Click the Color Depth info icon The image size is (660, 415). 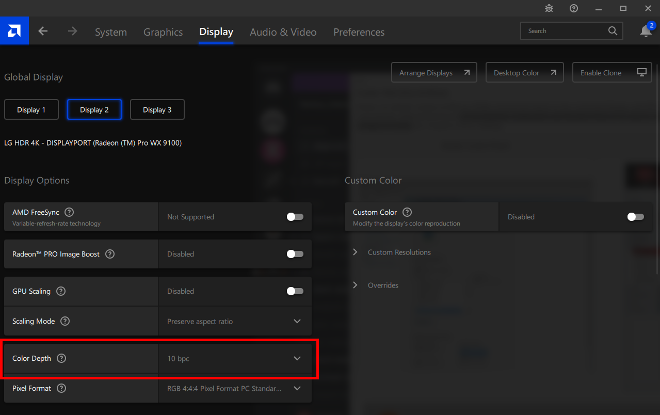tap(61, 358)
